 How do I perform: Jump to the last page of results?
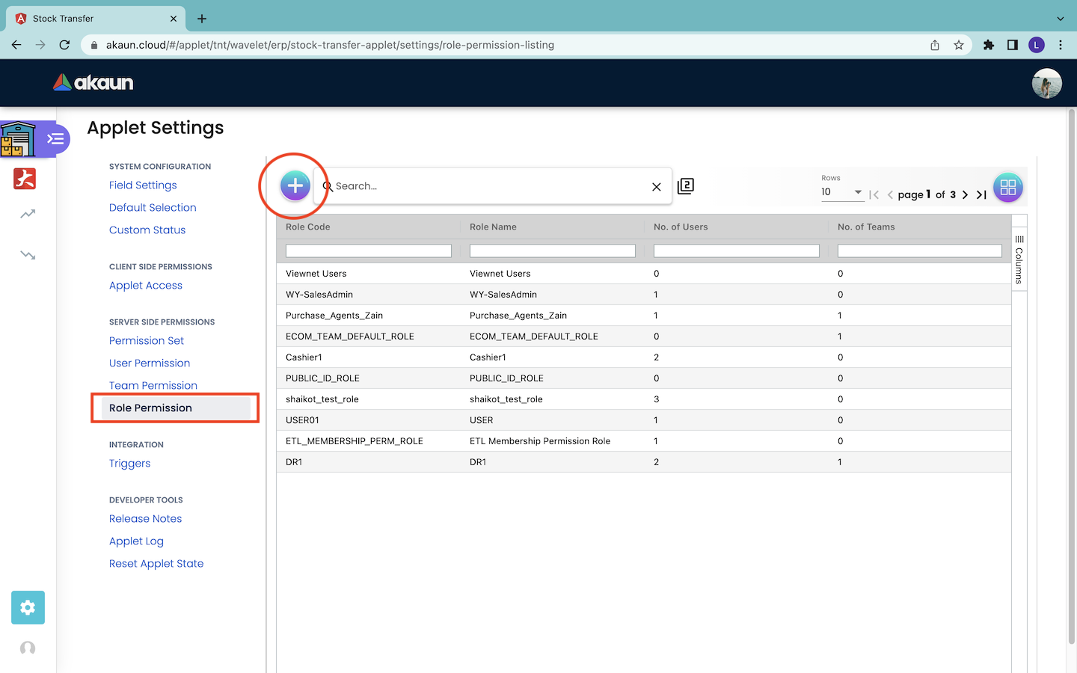pos(981,194)
